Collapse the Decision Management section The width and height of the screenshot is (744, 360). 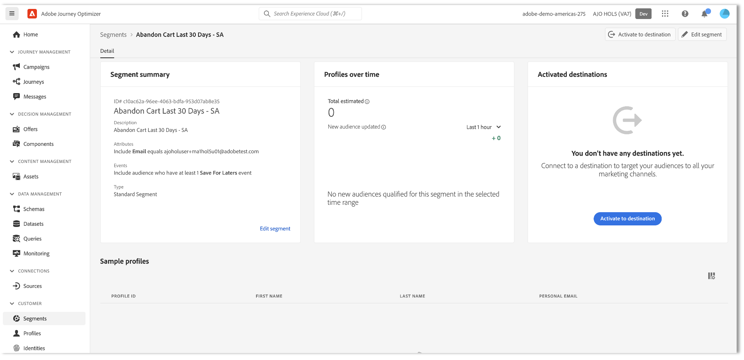[x=12, y=114]
